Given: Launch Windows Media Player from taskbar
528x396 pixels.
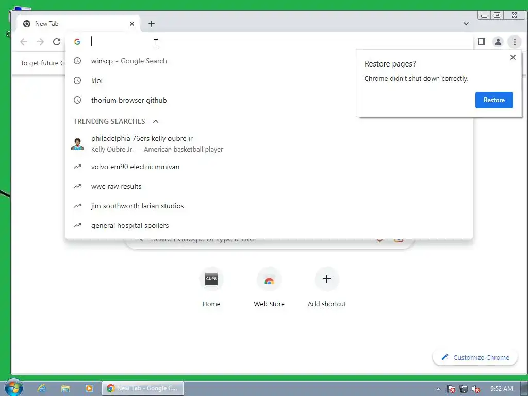Looking at the screenshot, I should (x=89, y=388).
